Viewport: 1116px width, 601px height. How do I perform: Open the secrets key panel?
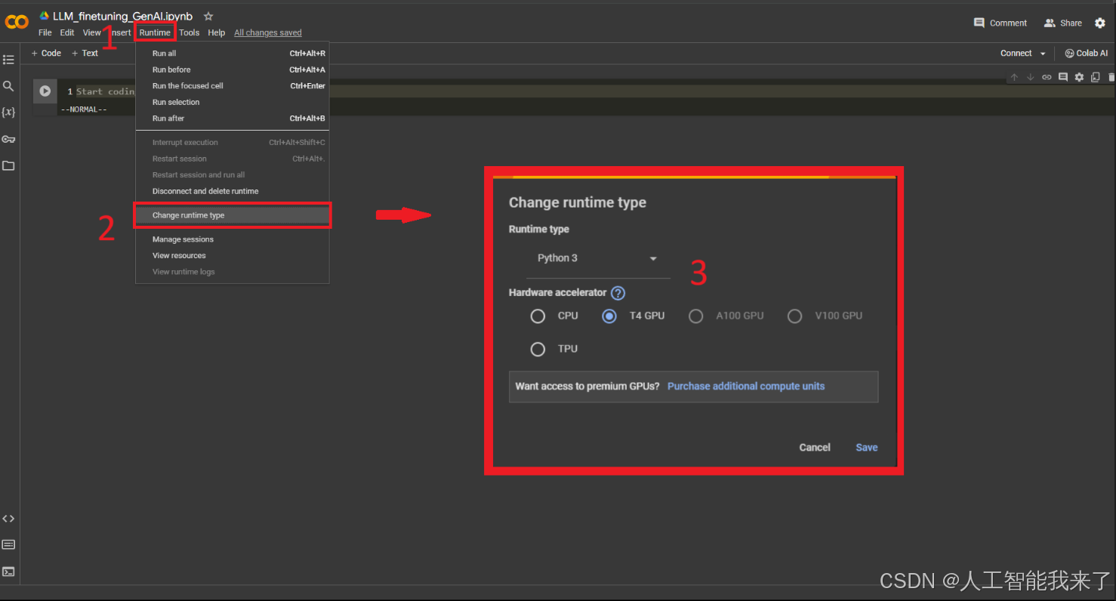8,139
